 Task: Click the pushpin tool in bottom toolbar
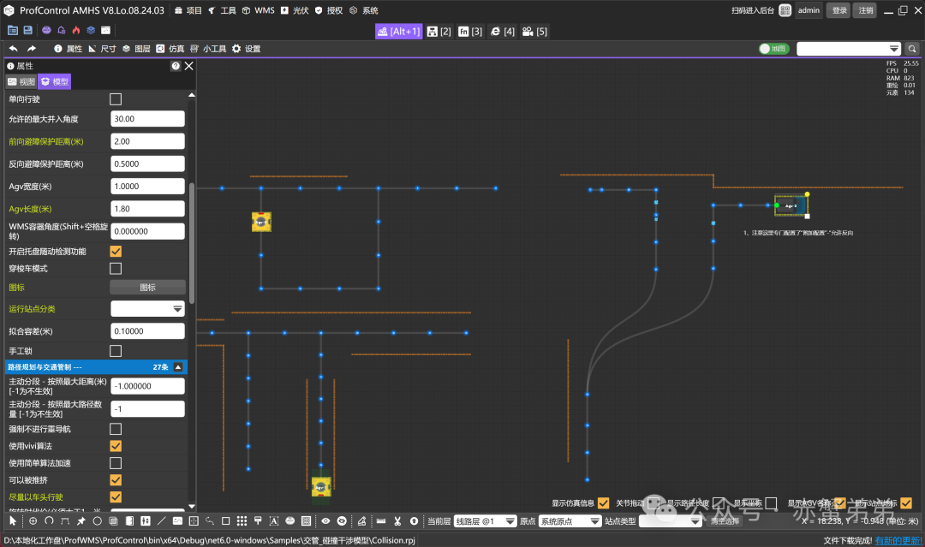coord(81,520)
